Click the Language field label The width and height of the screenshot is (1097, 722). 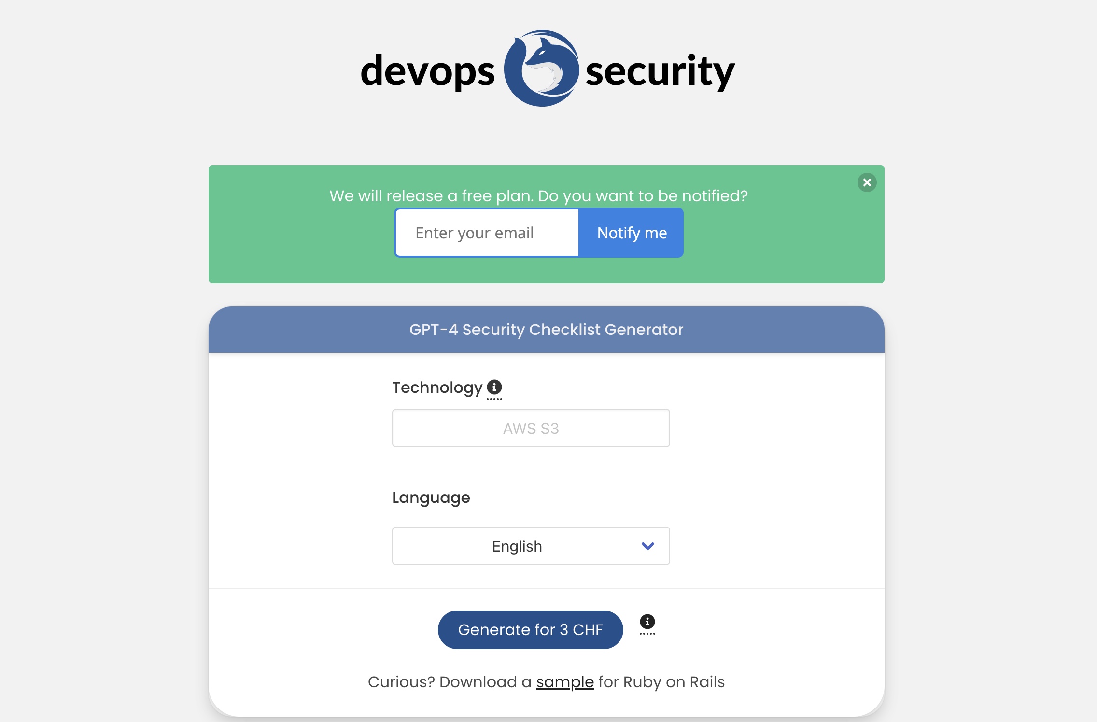[x=431, y=498]
